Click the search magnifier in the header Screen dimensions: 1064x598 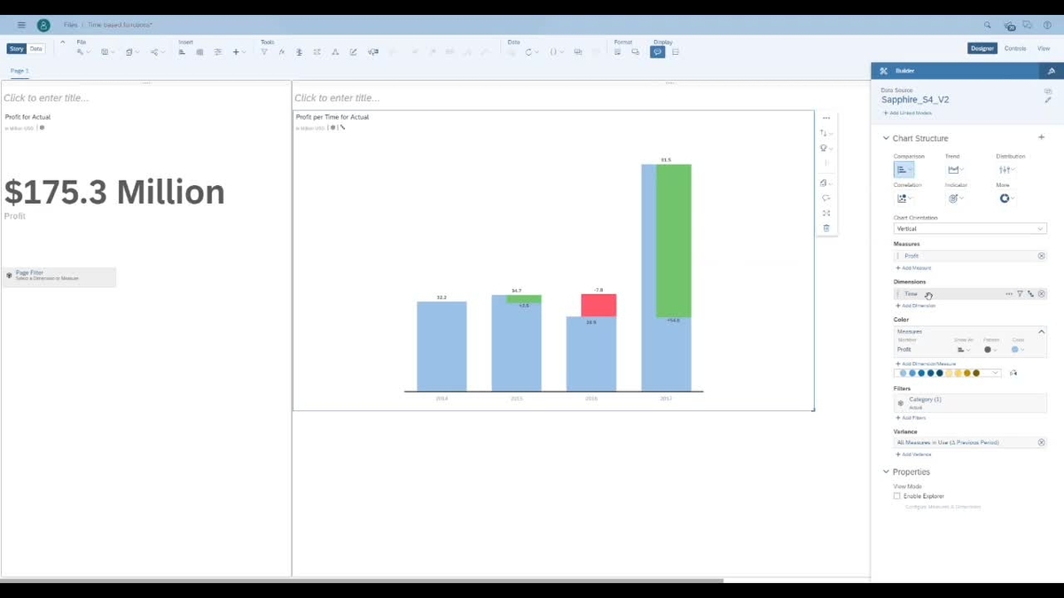988,26
